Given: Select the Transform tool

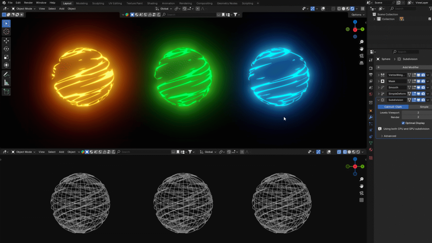Looking at the screenshot, I should pos(6,65).
